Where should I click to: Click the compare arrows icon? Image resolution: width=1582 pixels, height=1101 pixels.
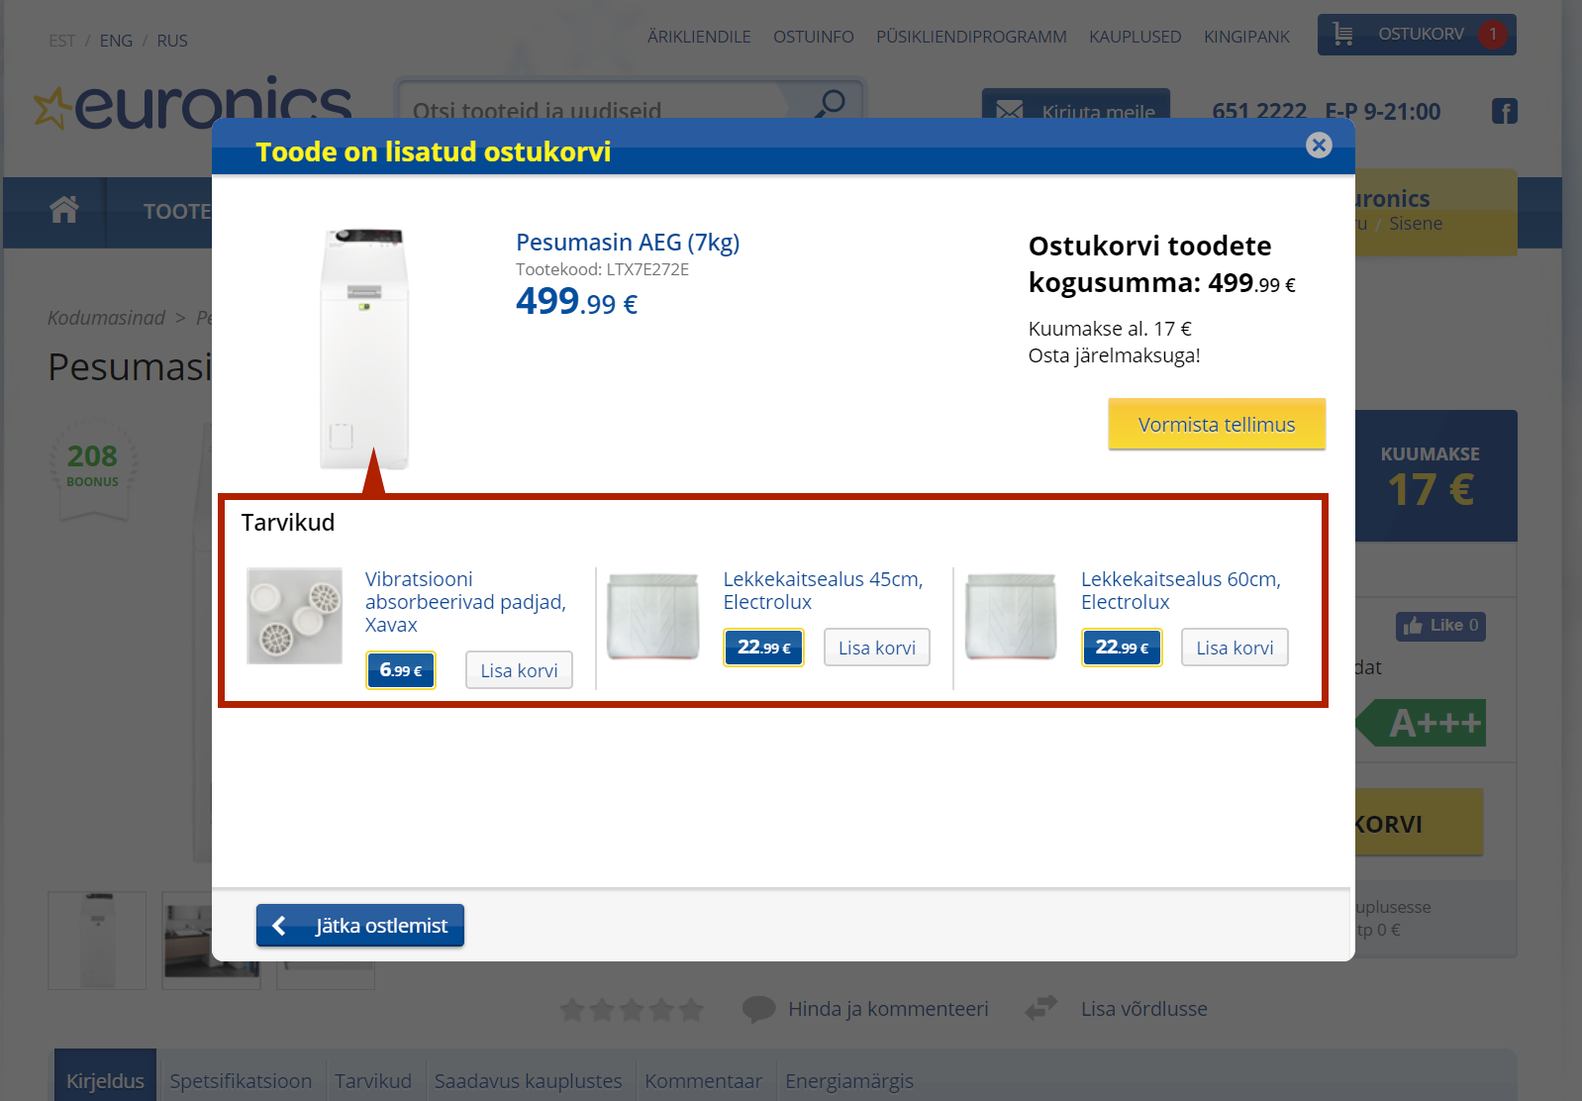[1041, 1008]
